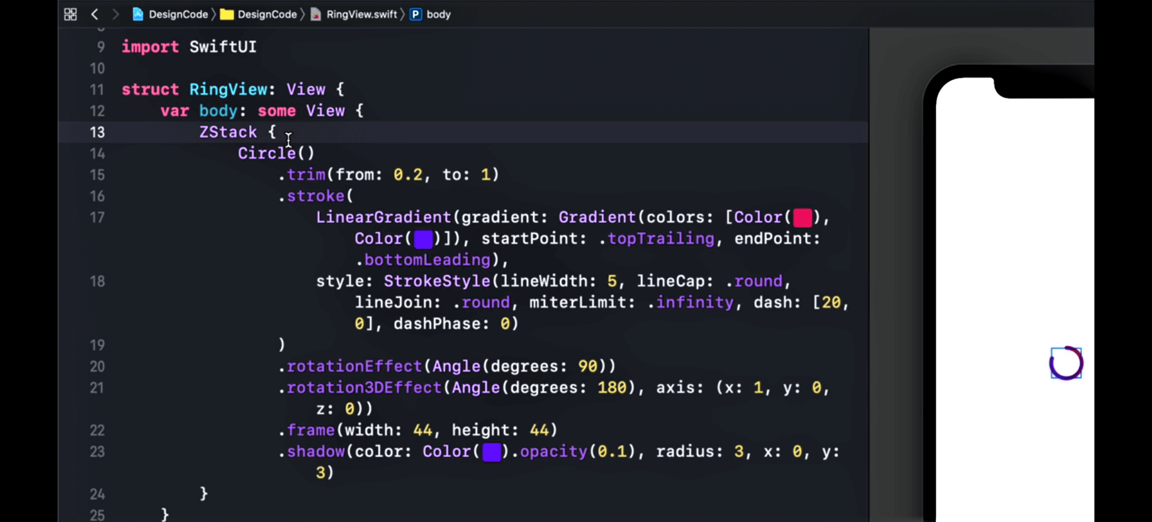Image resolution: width=1152 pixels, height=522 pixels.
Task: Click 'LinearGradient' in the code
Action: click(x=383, y=217)
